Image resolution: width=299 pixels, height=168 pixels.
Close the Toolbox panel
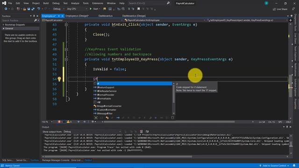click(x=37, y=16)
